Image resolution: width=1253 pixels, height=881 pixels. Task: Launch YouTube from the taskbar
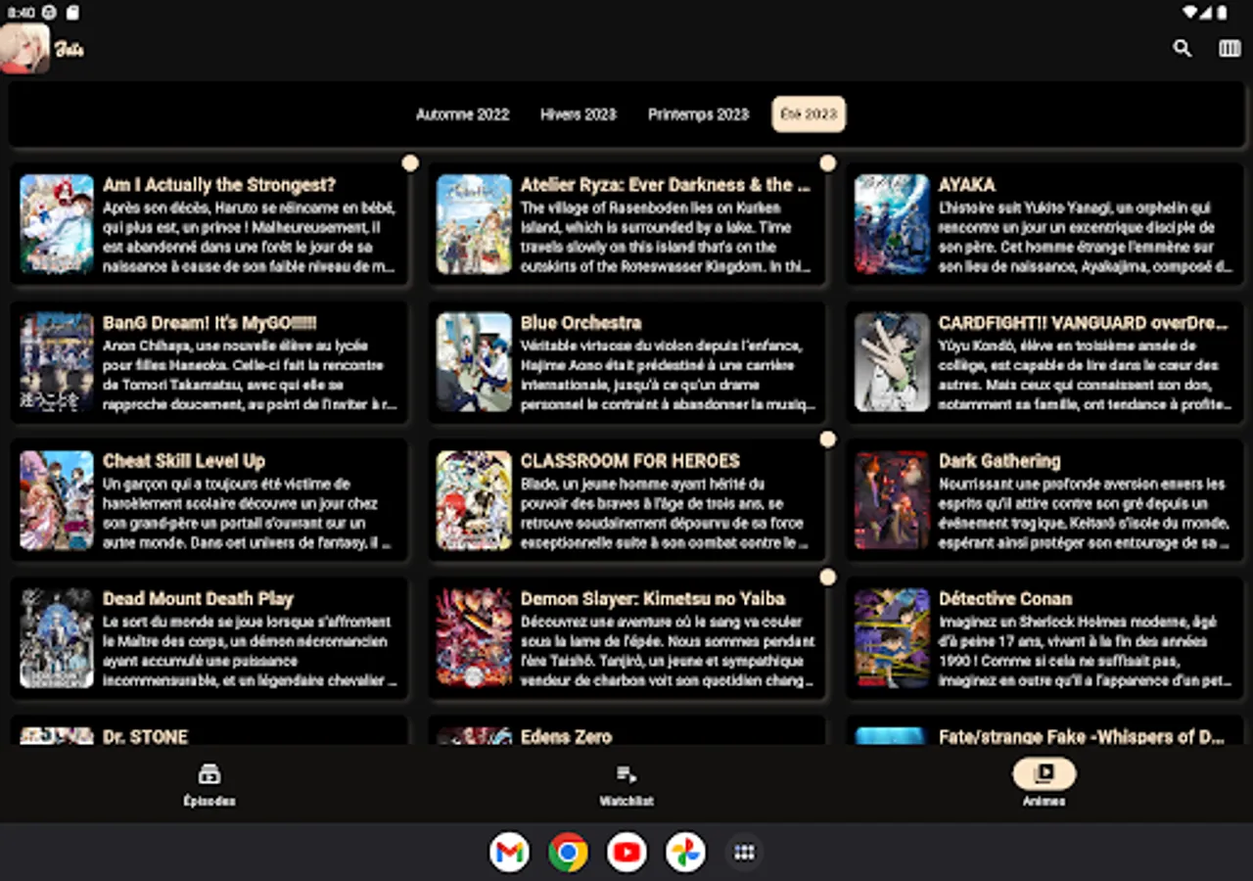pyautogui.click(x=626, y=853)
